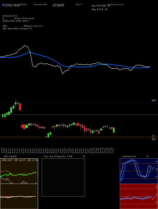Click the tall red candlestick near the peak
Viewport: 158px width, 209px height.
(x=20, y=107)
